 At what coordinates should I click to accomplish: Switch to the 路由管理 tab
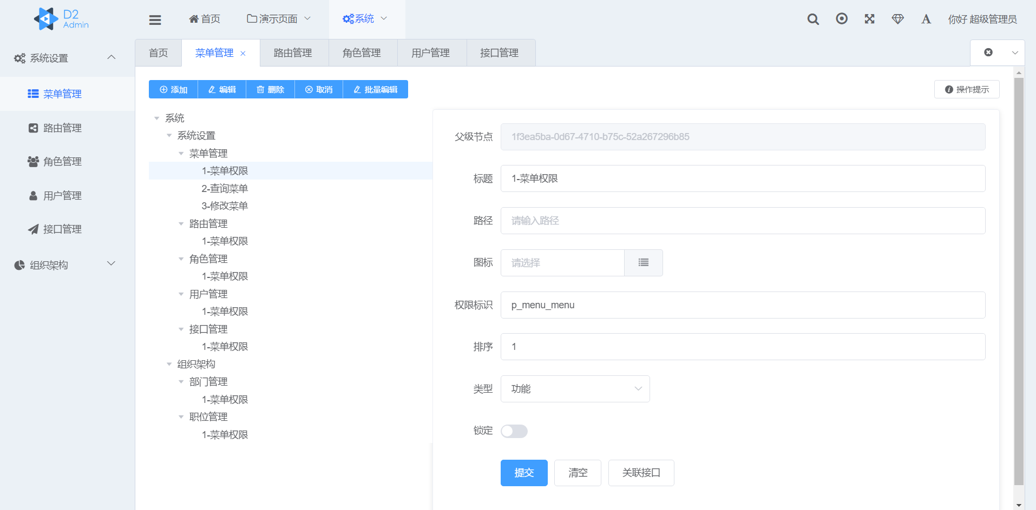coord(294,52)
